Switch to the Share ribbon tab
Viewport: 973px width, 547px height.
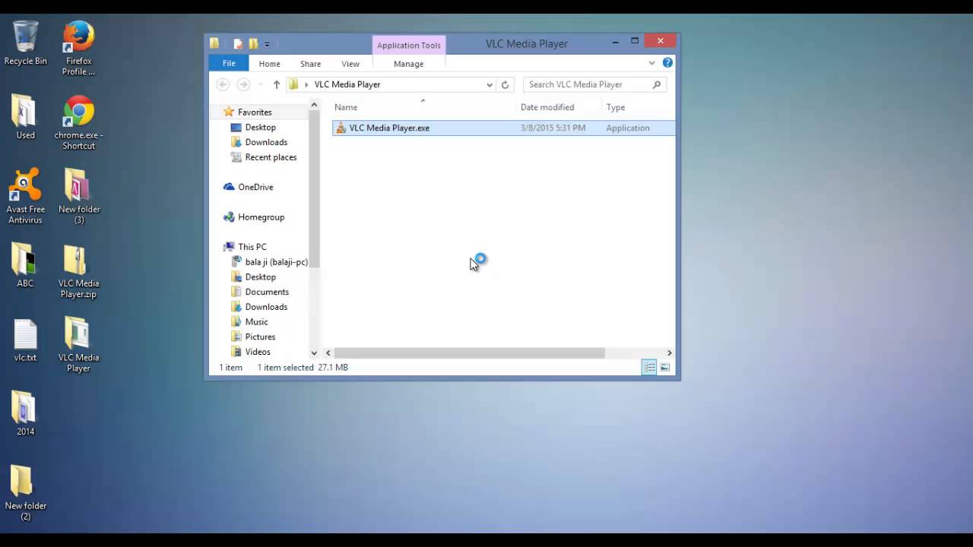click(310, 64)
